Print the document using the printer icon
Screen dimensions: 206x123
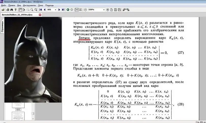7,10
